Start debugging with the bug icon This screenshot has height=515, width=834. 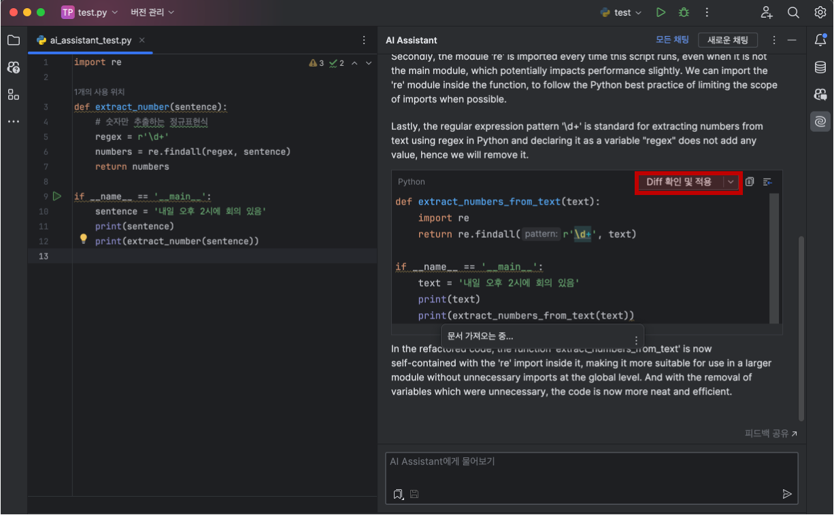click(x=684, y=12)
